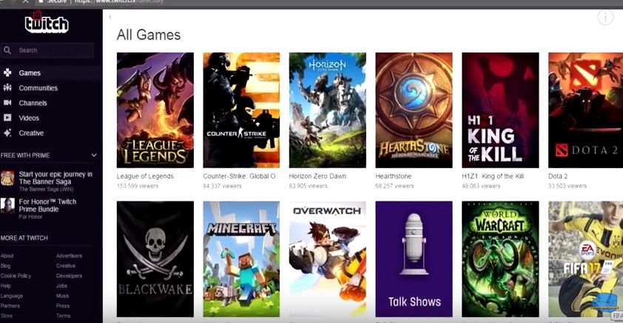The width and height of the screenshot is (623, 323).
Task: Click the Store footer link
Action: [7, 316]
